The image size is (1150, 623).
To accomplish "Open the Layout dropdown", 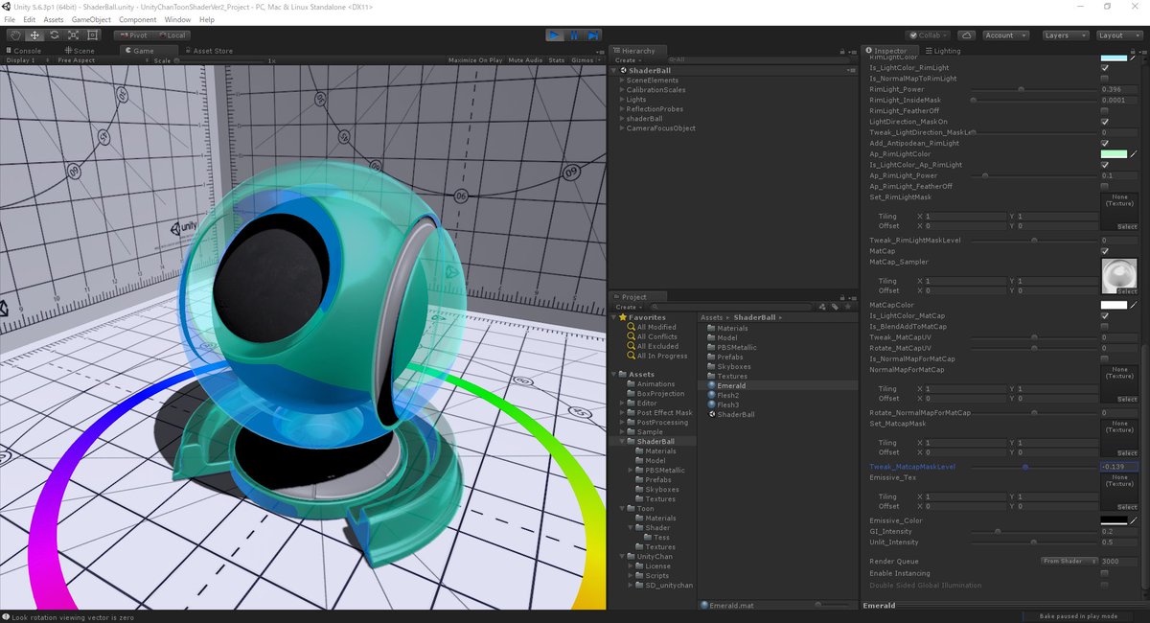I will 1118,35.
